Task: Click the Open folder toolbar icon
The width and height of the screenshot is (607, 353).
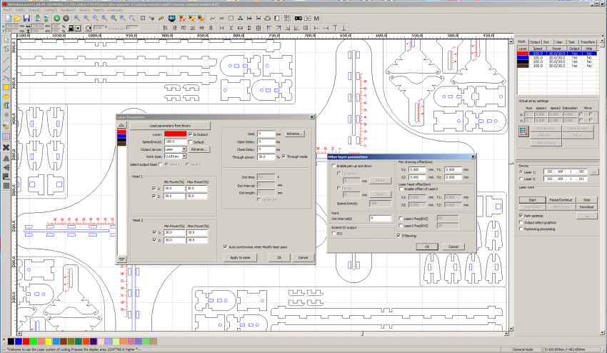Action: point(16,18)
